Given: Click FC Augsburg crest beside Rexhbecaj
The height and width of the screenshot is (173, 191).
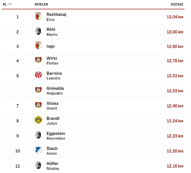Looking at the screenshot, I should (x=38, y=16).
